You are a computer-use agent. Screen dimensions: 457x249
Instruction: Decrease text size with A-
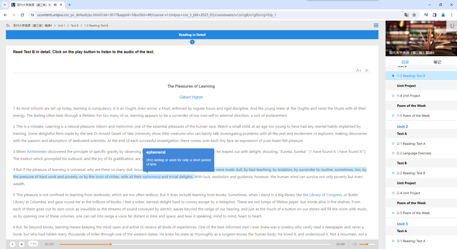(x=367, y=70)
